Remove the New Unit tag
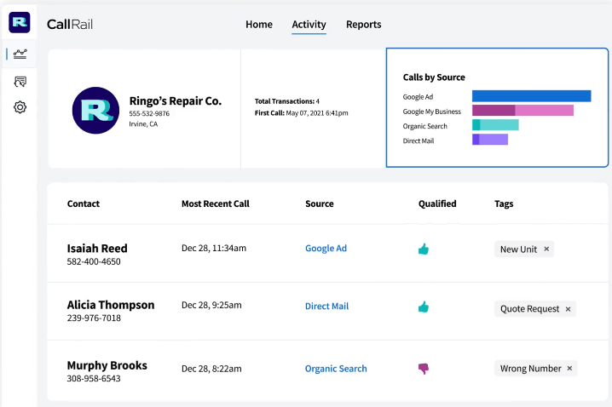 (546, 249)
